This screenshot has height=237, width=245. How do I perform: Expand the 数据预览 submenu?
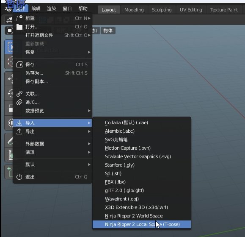52,111
